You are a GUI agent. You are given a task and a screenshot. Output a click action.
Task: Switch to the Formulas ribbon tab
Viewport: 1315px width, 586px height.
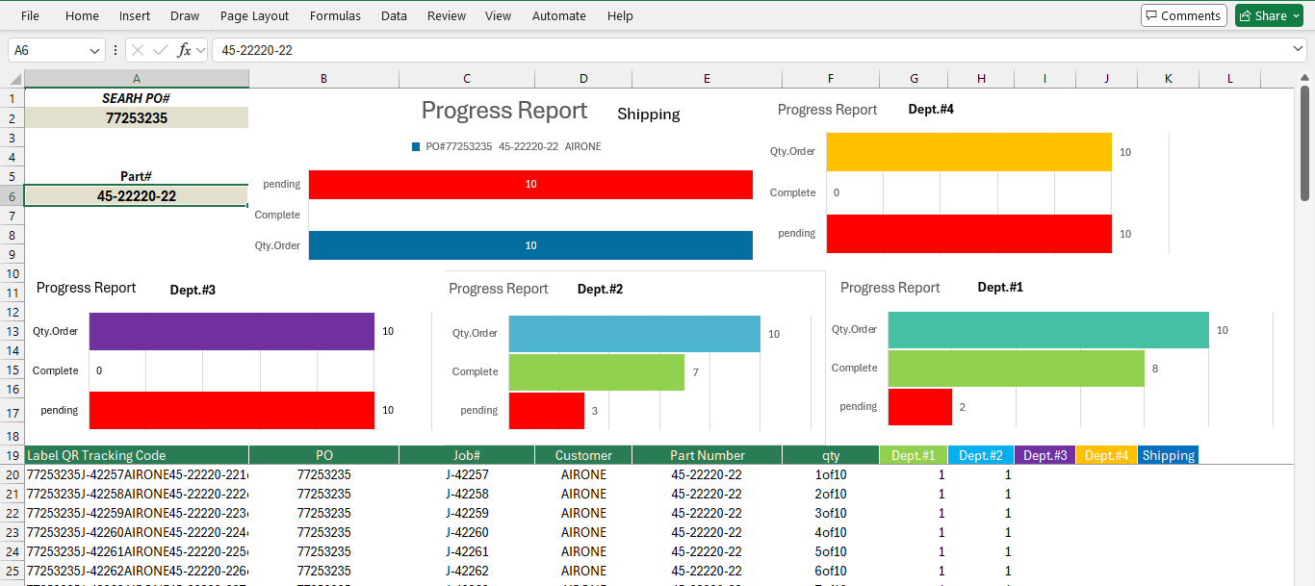pyautogui.click(x=334, y=15)
